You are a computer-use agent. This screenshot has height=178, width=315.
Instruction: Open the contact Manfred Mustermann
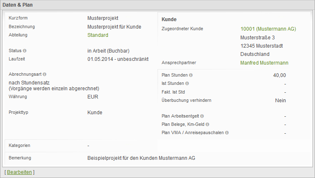(264, 63)
